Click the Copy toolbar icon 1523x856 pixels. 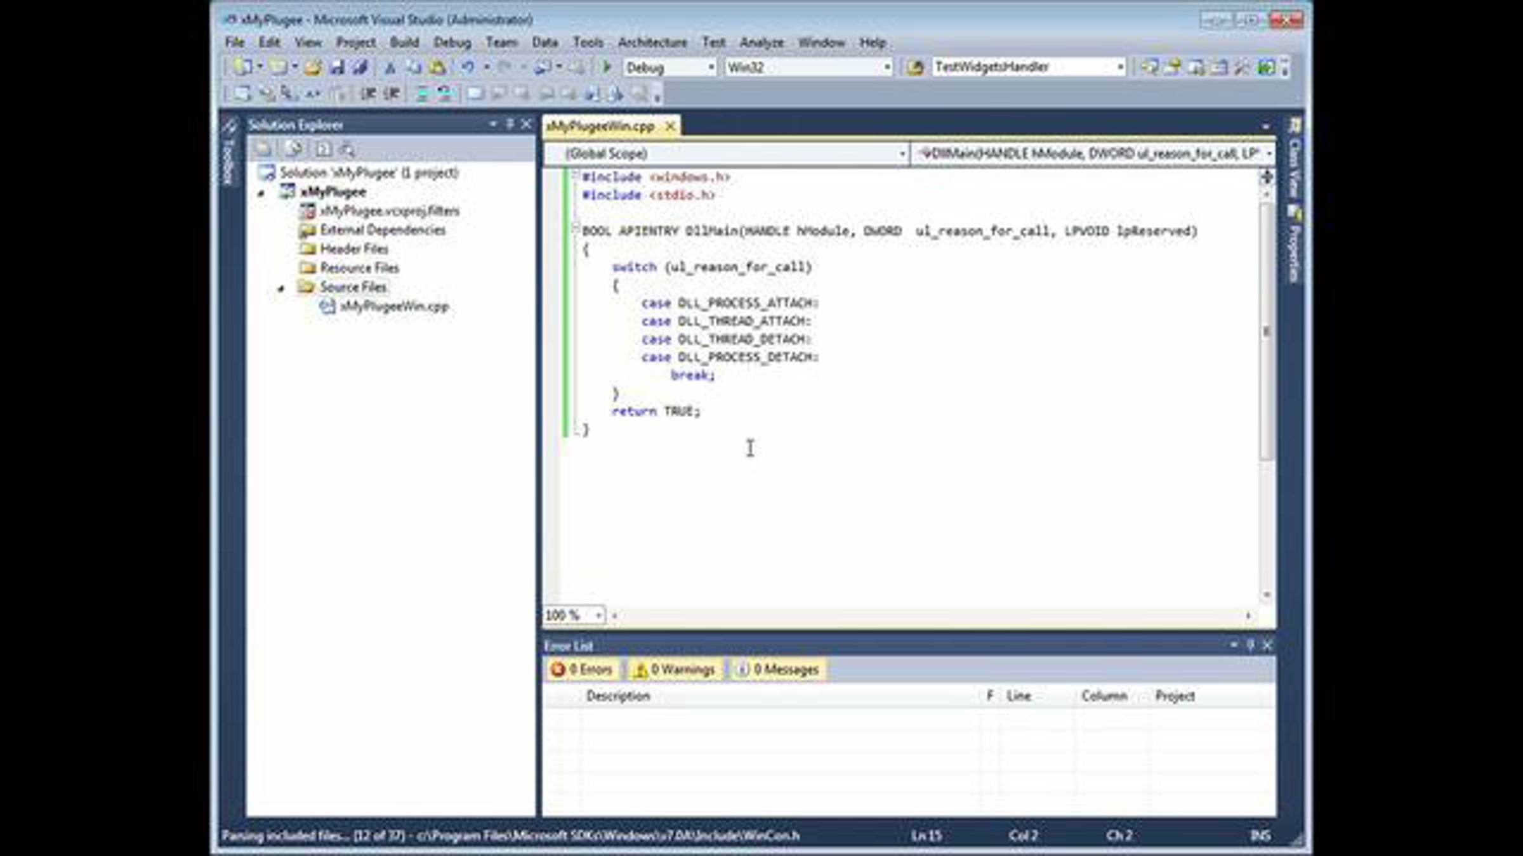414,67
